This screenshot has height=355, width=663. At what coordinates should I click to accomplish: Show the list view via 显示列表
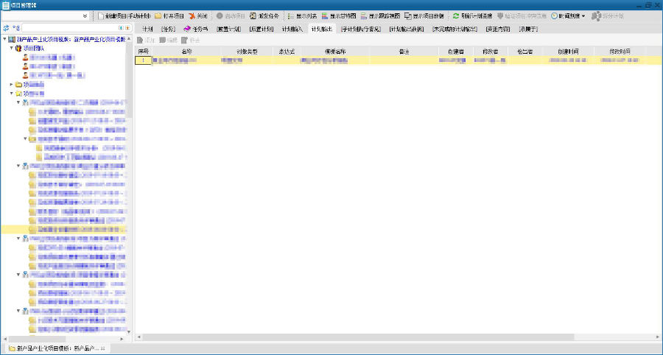(x=302, y=15)
